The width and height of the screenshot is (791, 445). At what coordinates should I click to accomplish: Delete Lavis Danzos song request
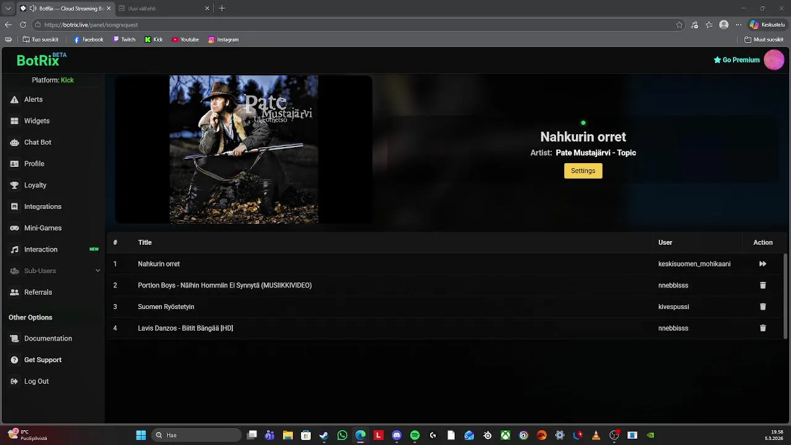coord(763,328)
